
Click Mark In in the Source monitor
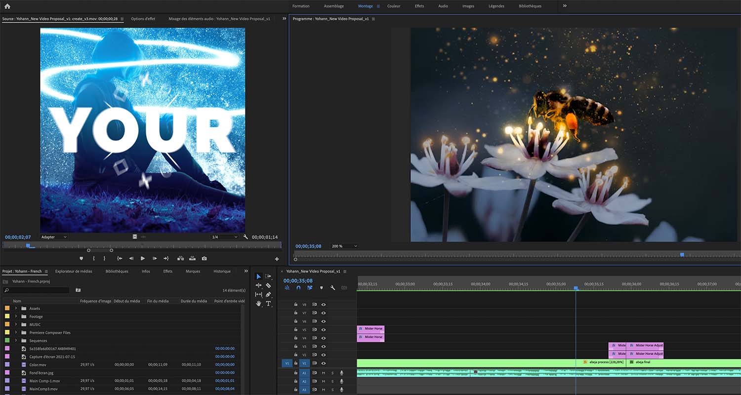[x=93, y=258]
